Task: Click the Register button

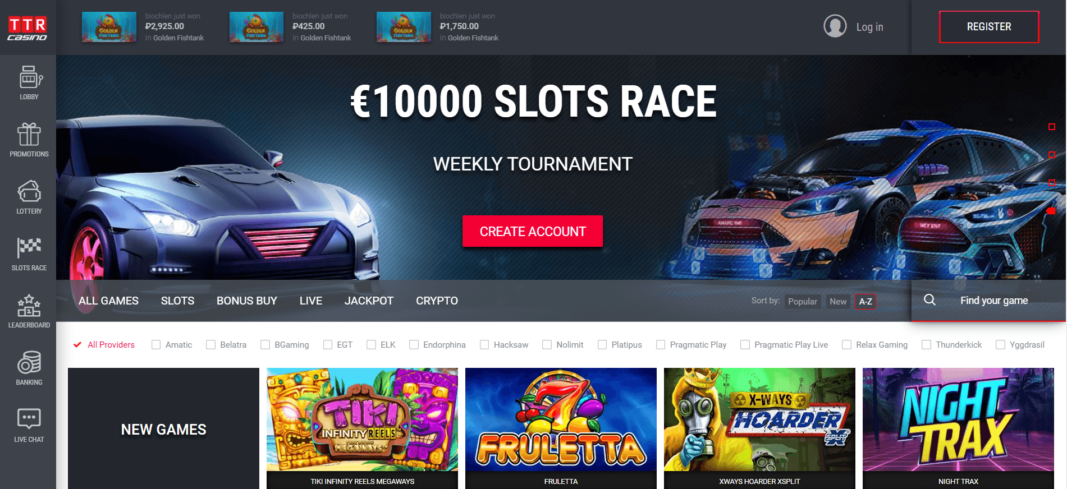Action: [x=989, y=27]
